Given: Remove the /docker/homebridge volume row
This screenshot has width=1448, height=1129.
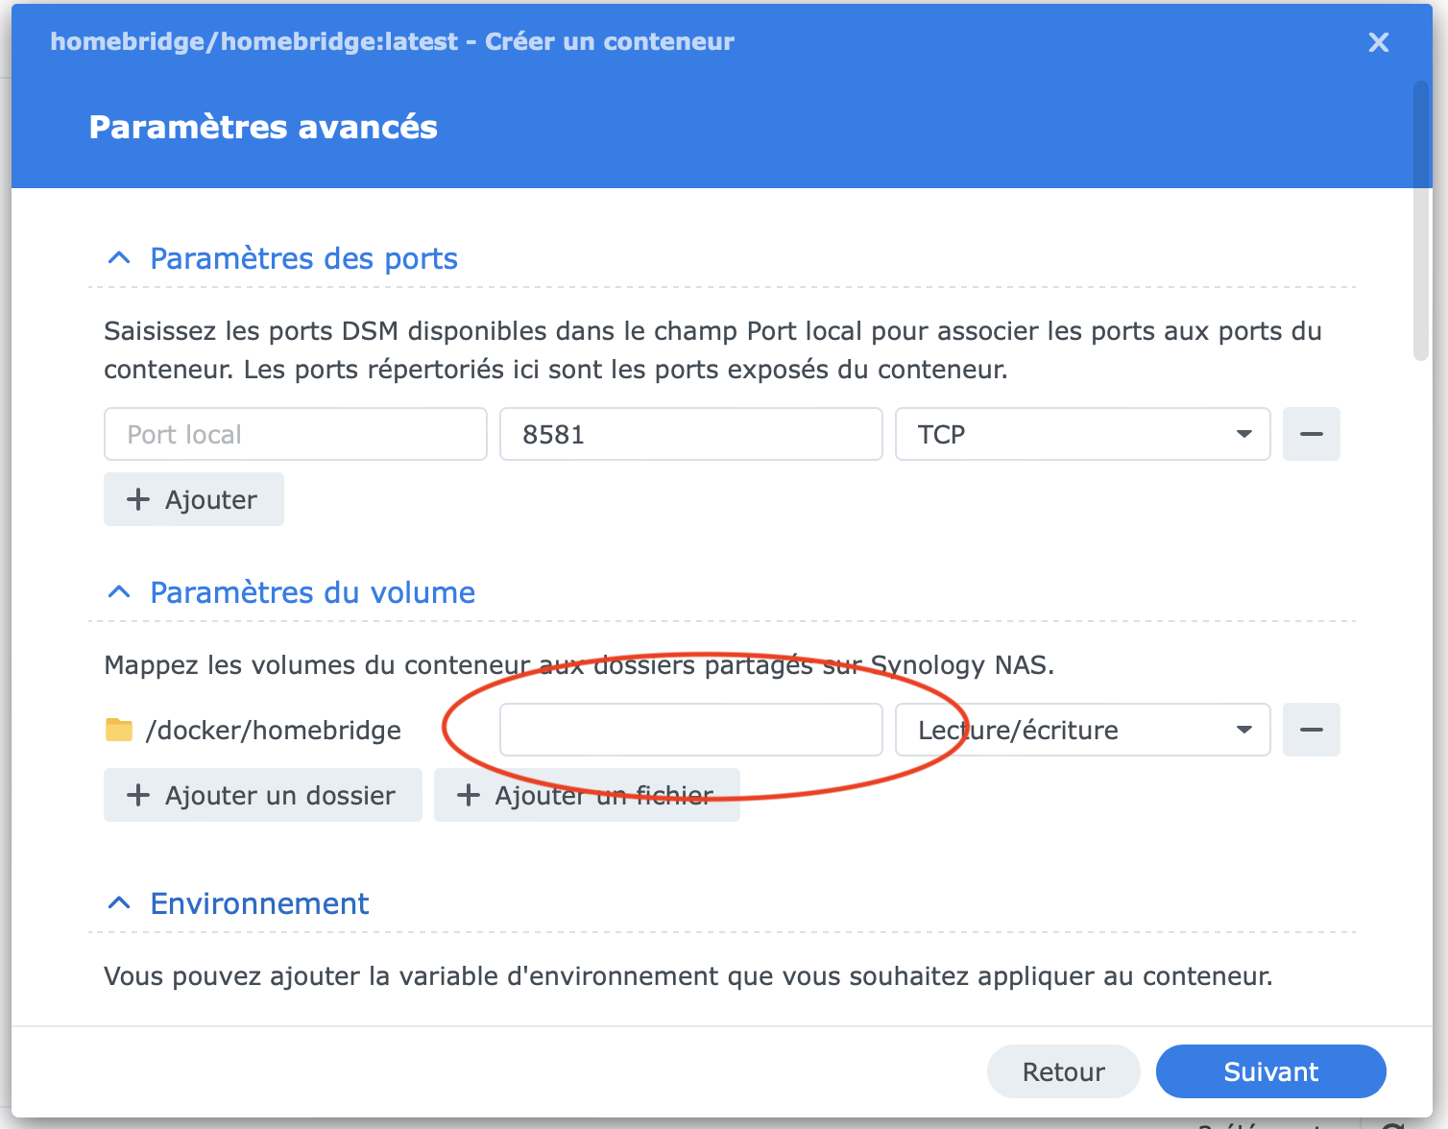Looking at the screenshot, I should coord(1311,730).
